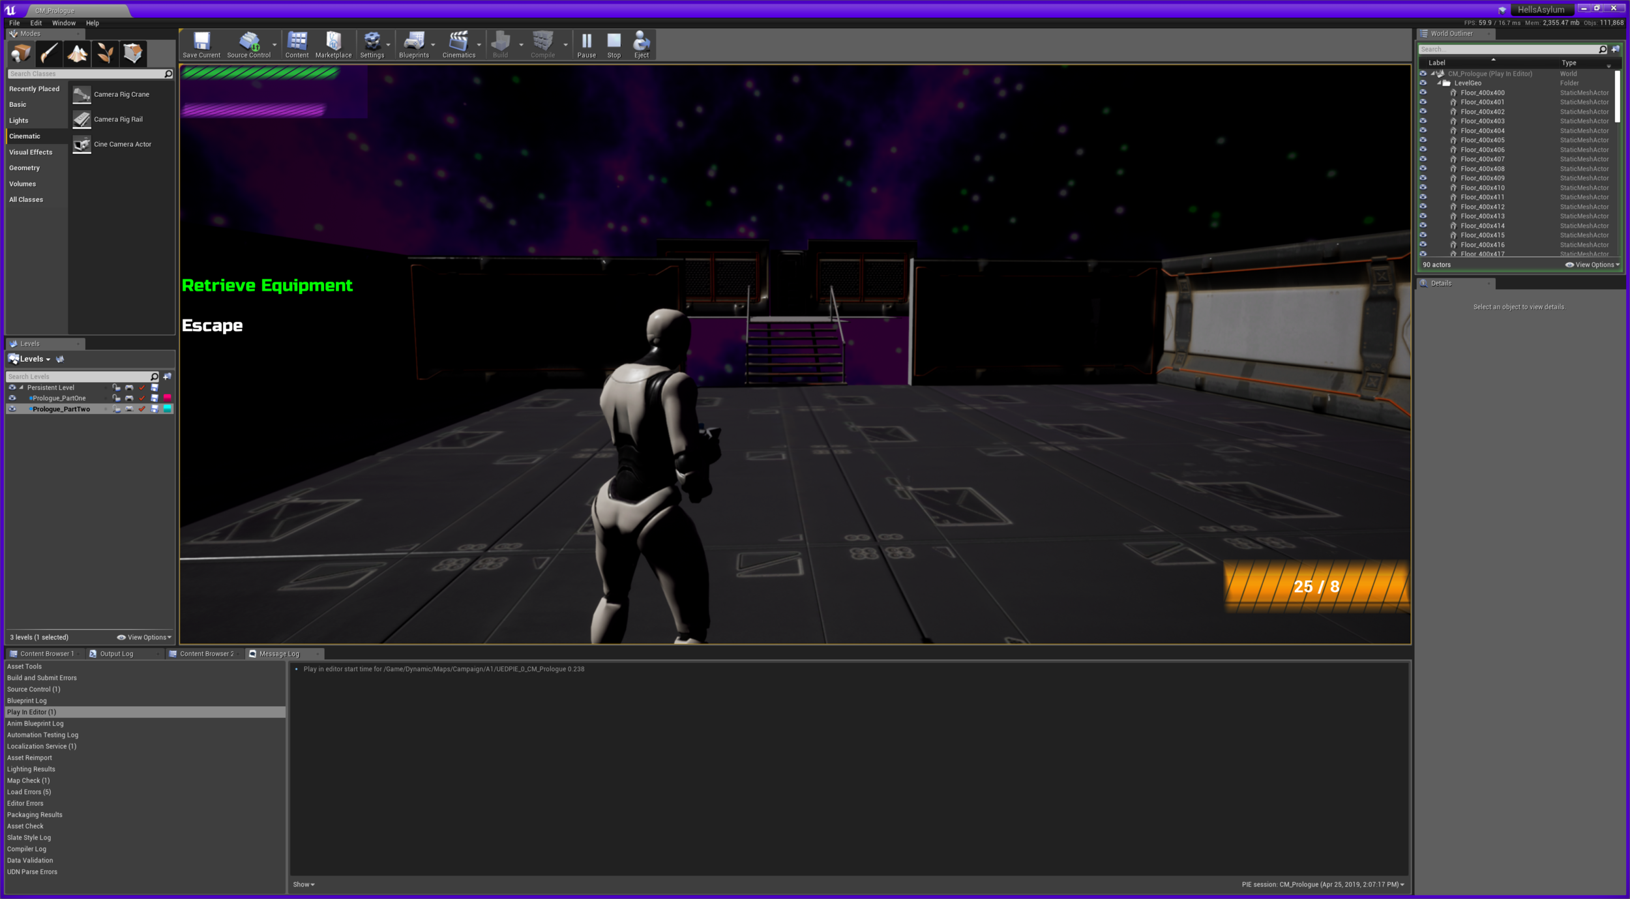Image resolution: width=1630 pixels, height=899 pixels.
Task: Collapse the LevelGeo folder in outliner
Action: pyautogui.click(x=1439, y=83)
